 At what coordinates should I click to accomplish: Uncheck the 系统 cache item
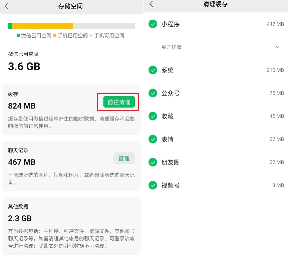point(153,70)
